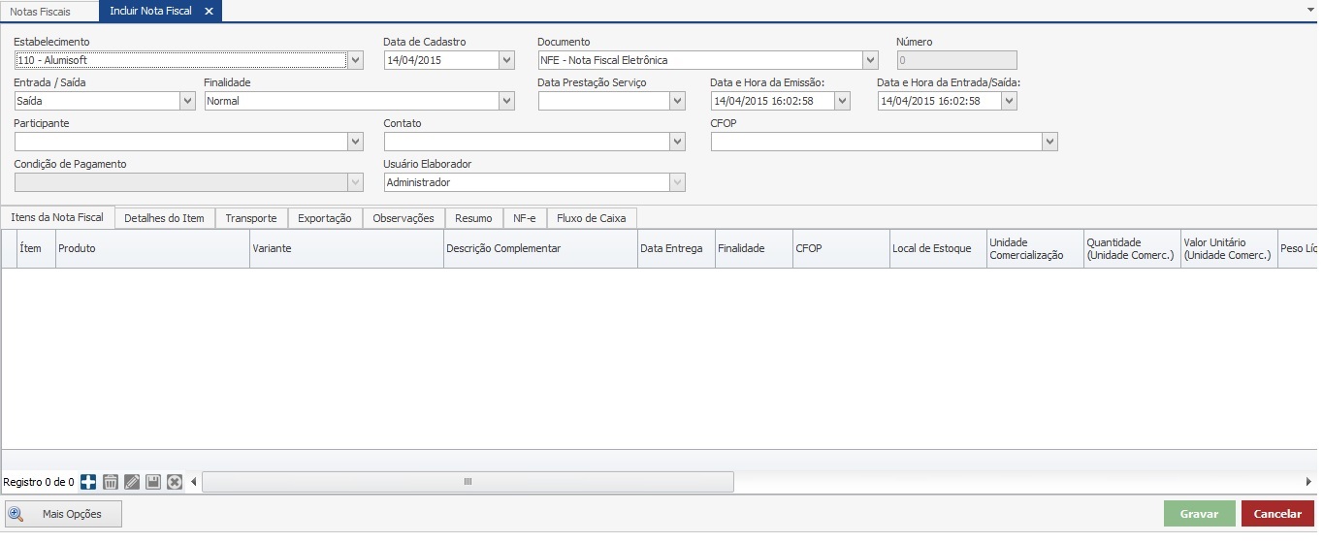Switch to the Notas Fiscais tab
Image resolution: width=1323 pixels, height=543 pixels.
point(41,12)
